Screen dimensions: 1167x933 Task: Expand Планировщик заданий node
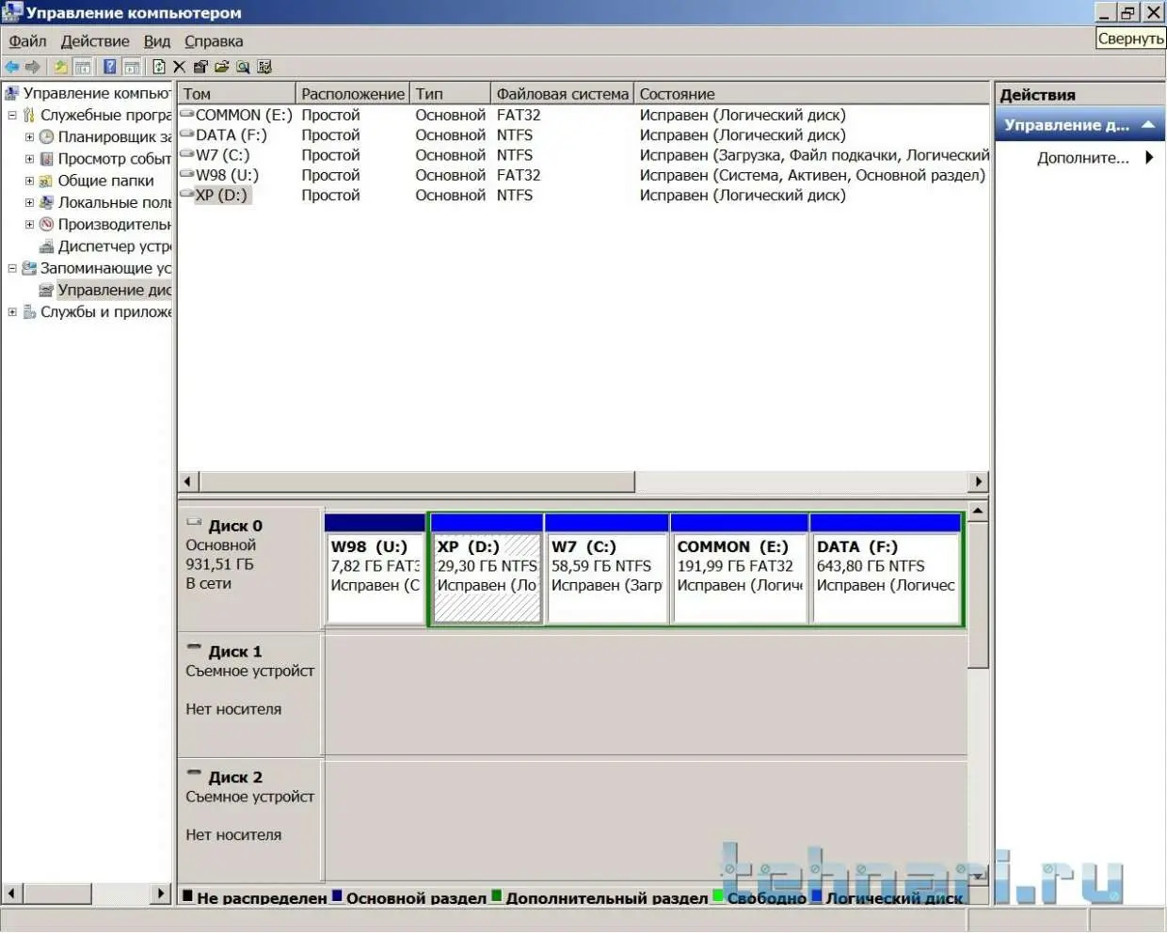[29, 136]
